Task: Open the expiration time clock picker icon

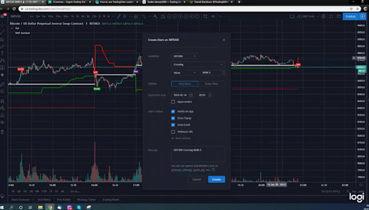Action: pos(210,95)
